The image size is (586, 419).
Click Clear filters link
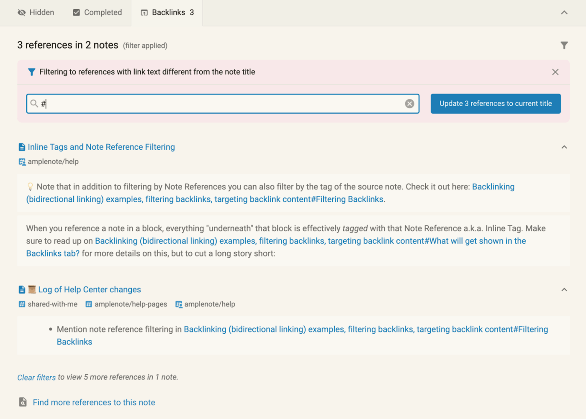coord(36,378)
